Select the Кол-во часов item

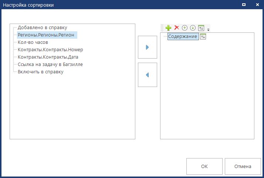33,42
